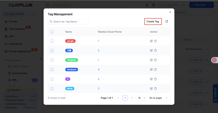Refresh the tag list
218x113 pixels.
click(166, 22)
